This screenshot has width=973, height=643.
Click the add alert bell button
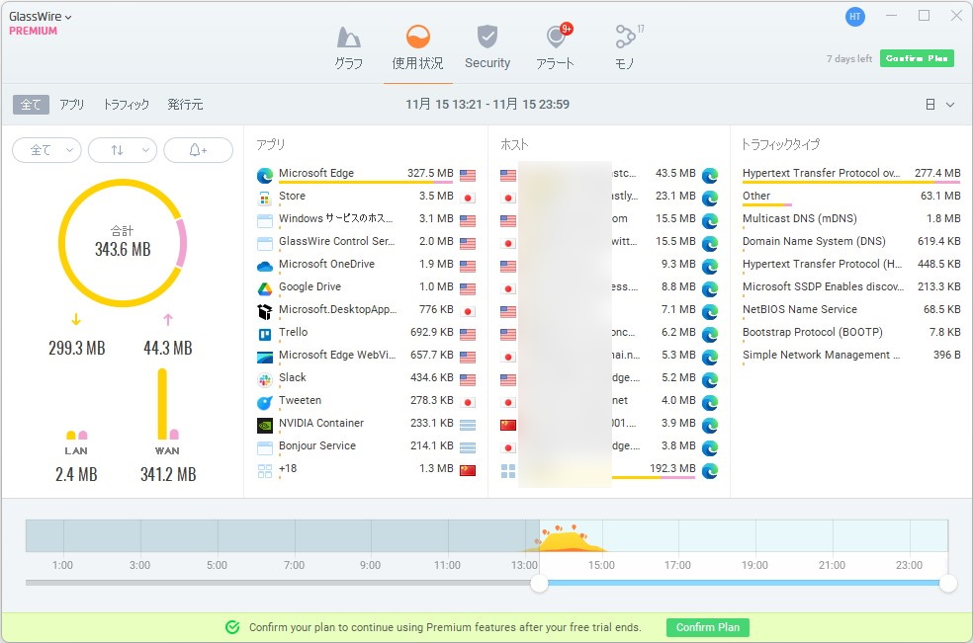click(x=198, y=150)
